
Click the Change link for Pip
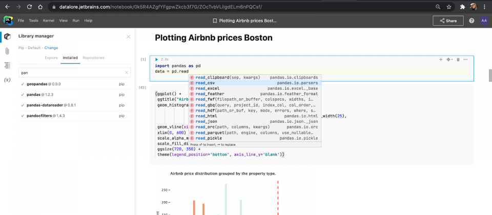point(51,48)
